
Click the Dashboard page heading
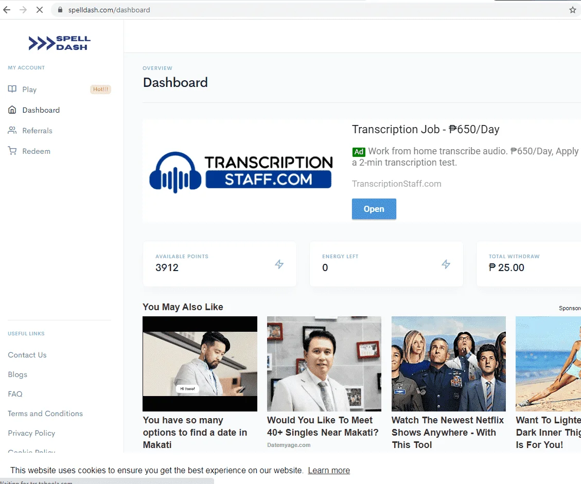(175, 82)
